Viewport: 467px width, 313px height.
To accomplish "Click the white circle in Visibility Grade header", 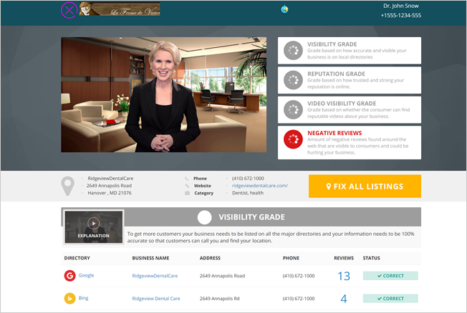I will 205,217.
